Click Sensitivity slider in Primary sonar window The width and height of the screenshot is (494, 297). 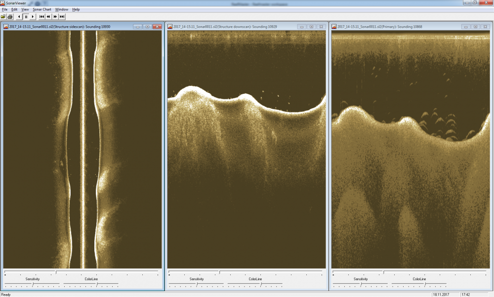click(361, 284)
